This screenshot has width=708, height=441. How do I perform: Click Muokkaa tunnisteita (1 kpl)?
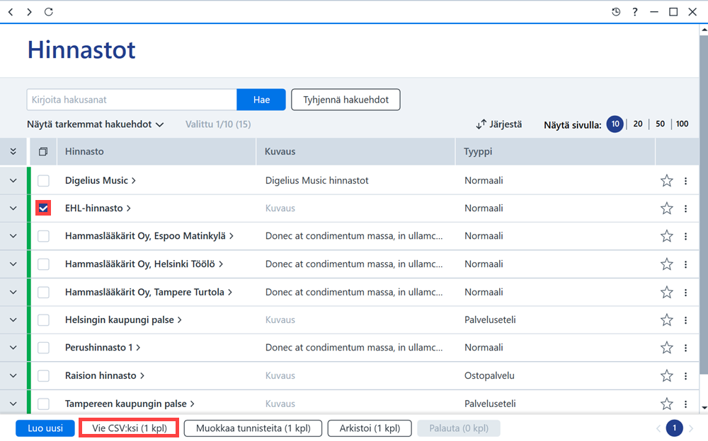coord(253,428)
